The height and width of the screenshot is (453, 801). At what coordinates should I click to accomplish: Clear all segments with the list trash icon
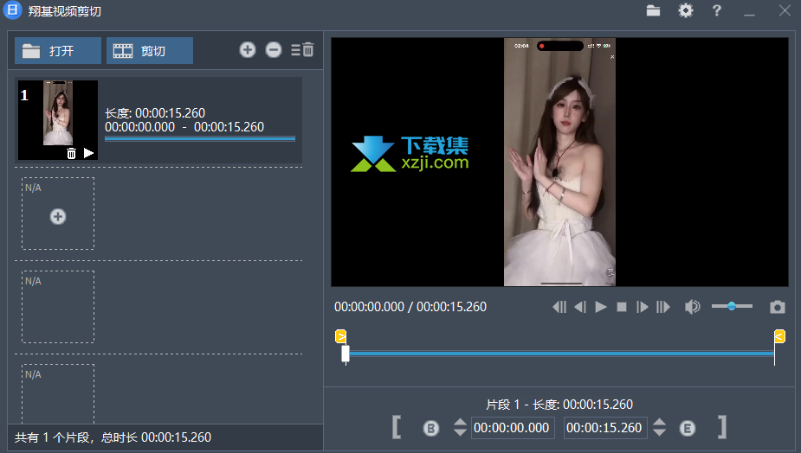[302, 50]
